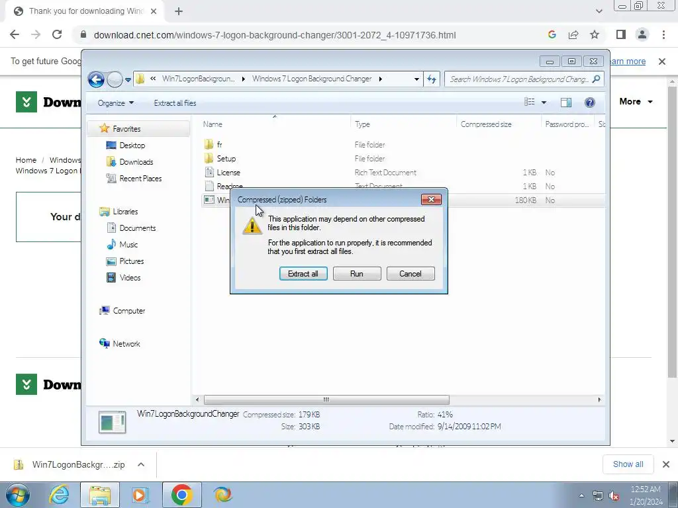The image size is (678, 508).
Task: Open Downloads in the navigation pane
Action: 136,162
